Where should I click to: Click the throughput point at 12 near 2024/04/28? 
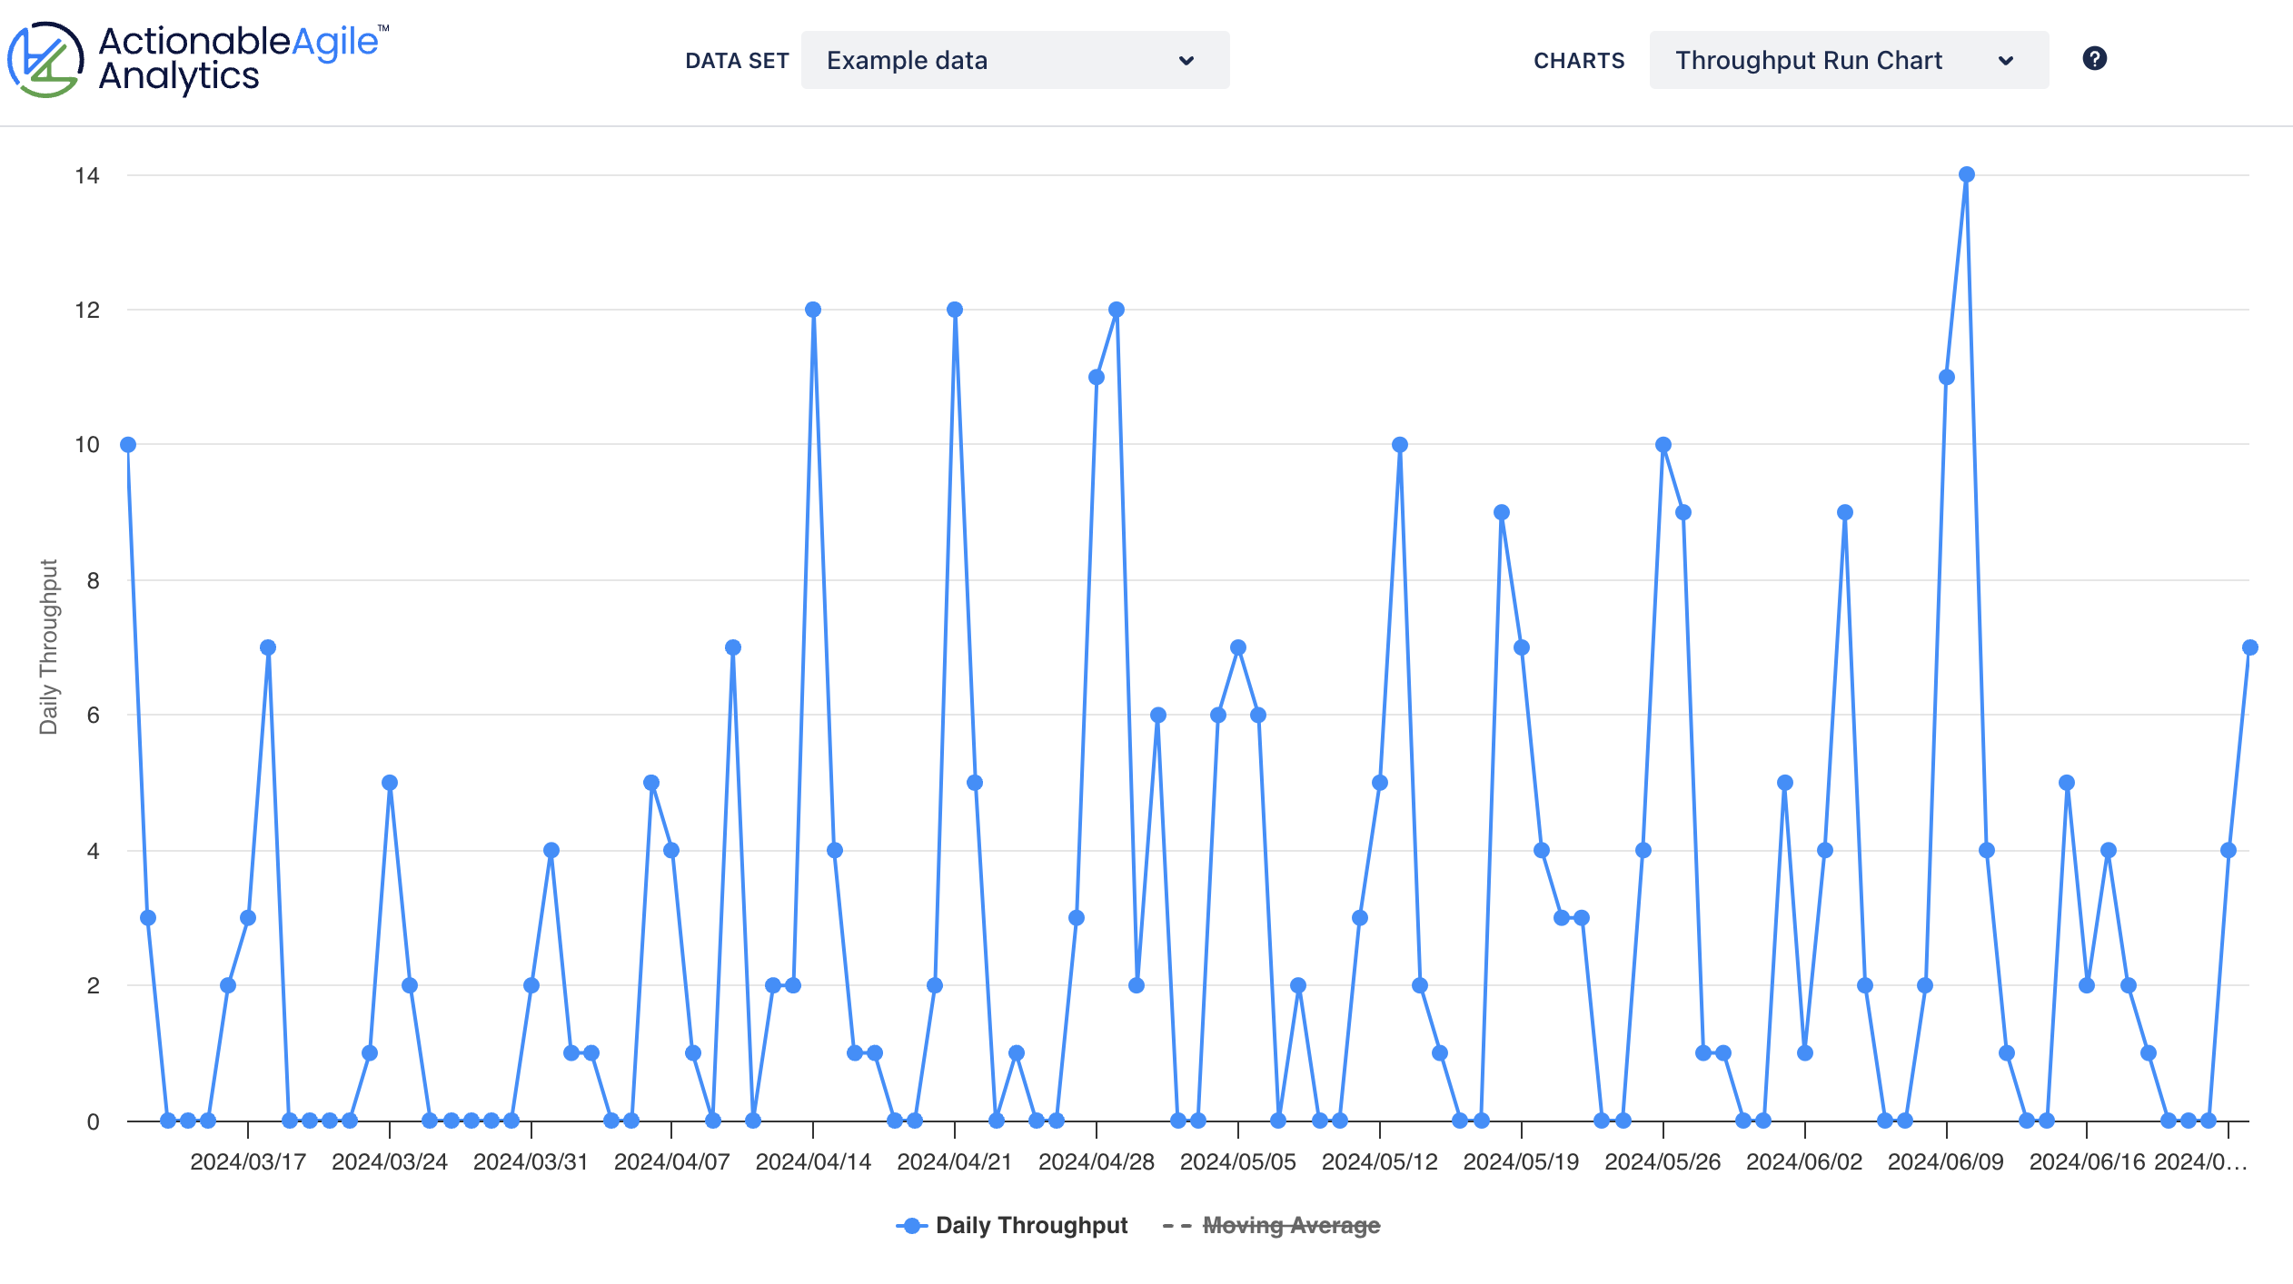tap(1117, 309)
